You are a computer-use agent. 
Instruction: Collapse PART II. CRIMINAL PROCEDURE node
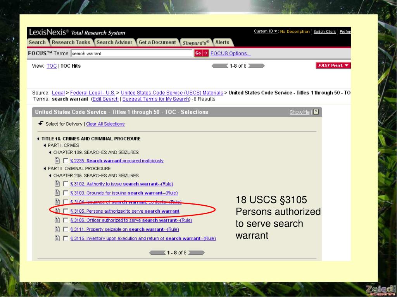(x=45, y=169)
